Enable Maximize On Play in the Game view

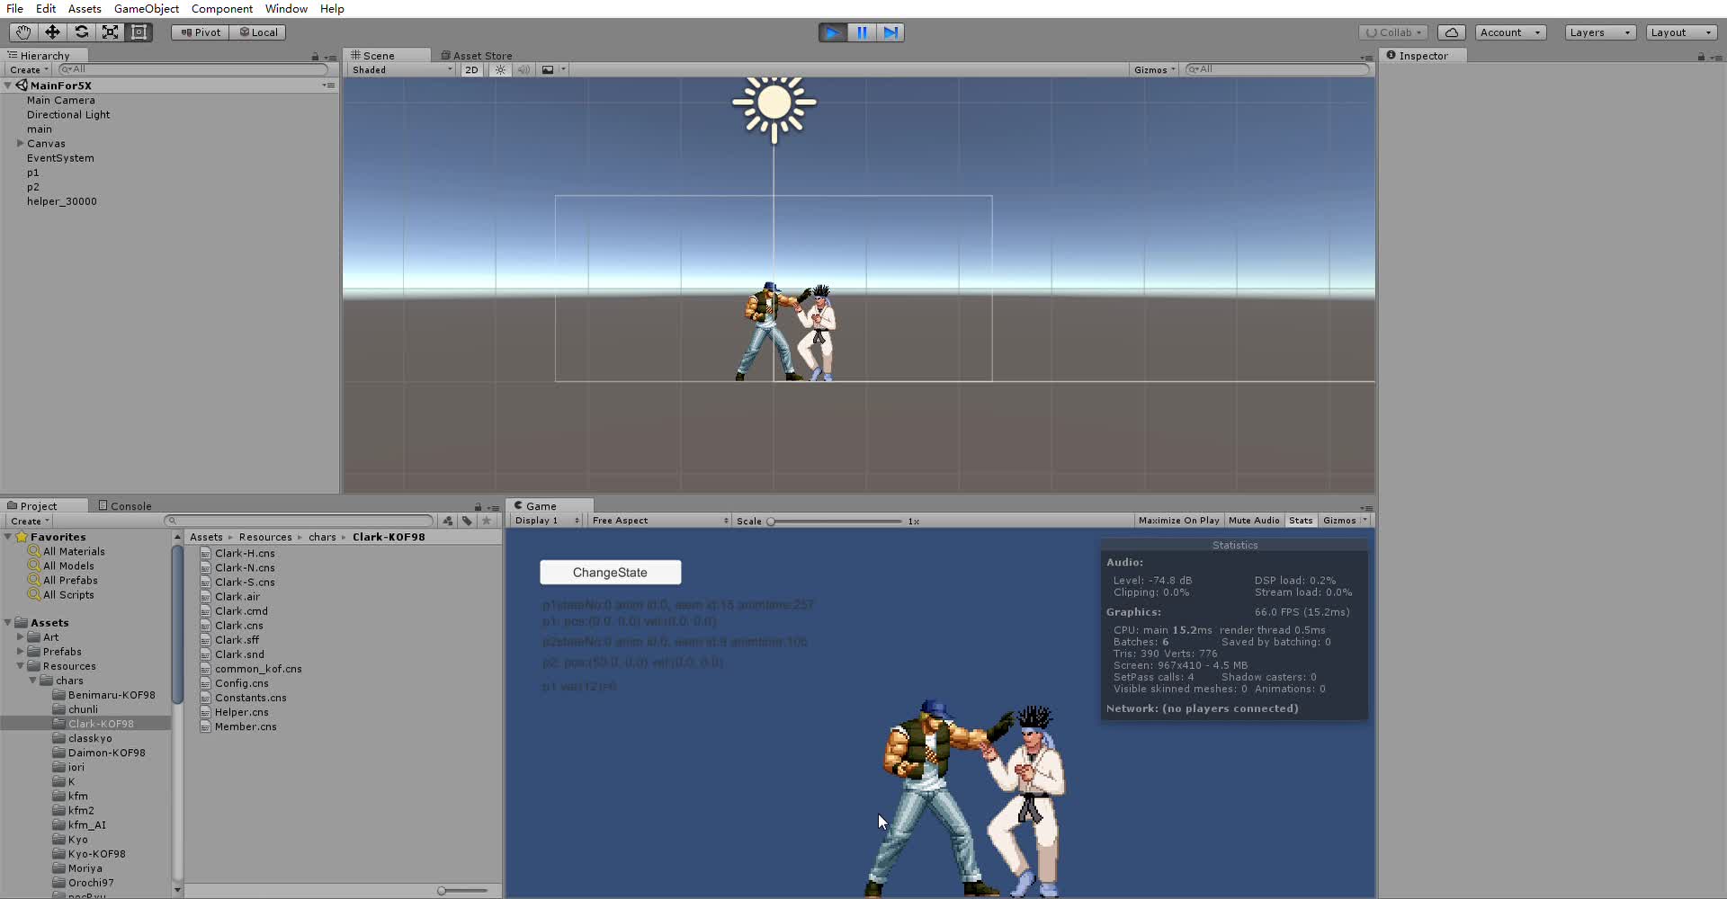[1178, 520]
